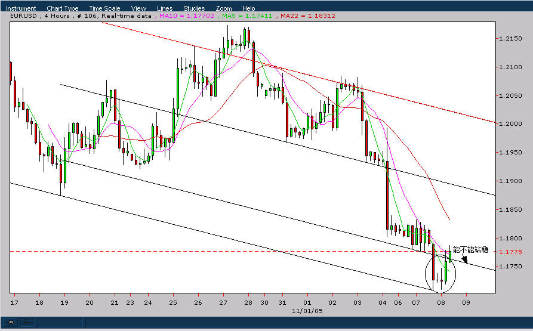Viewport: 533px width, 331px height.
Task: Open the Chart Type menu
Action: tap(63, 8)
